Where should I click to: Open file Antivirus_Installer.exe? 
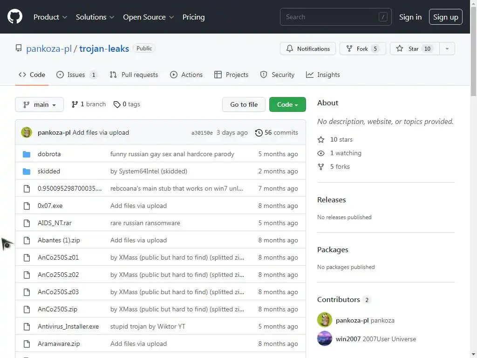click(68, 327)
